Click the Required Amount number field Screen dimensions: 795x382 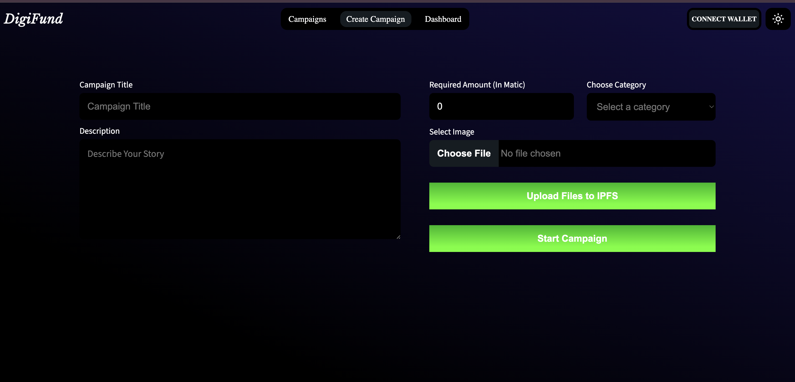[501, 106]
